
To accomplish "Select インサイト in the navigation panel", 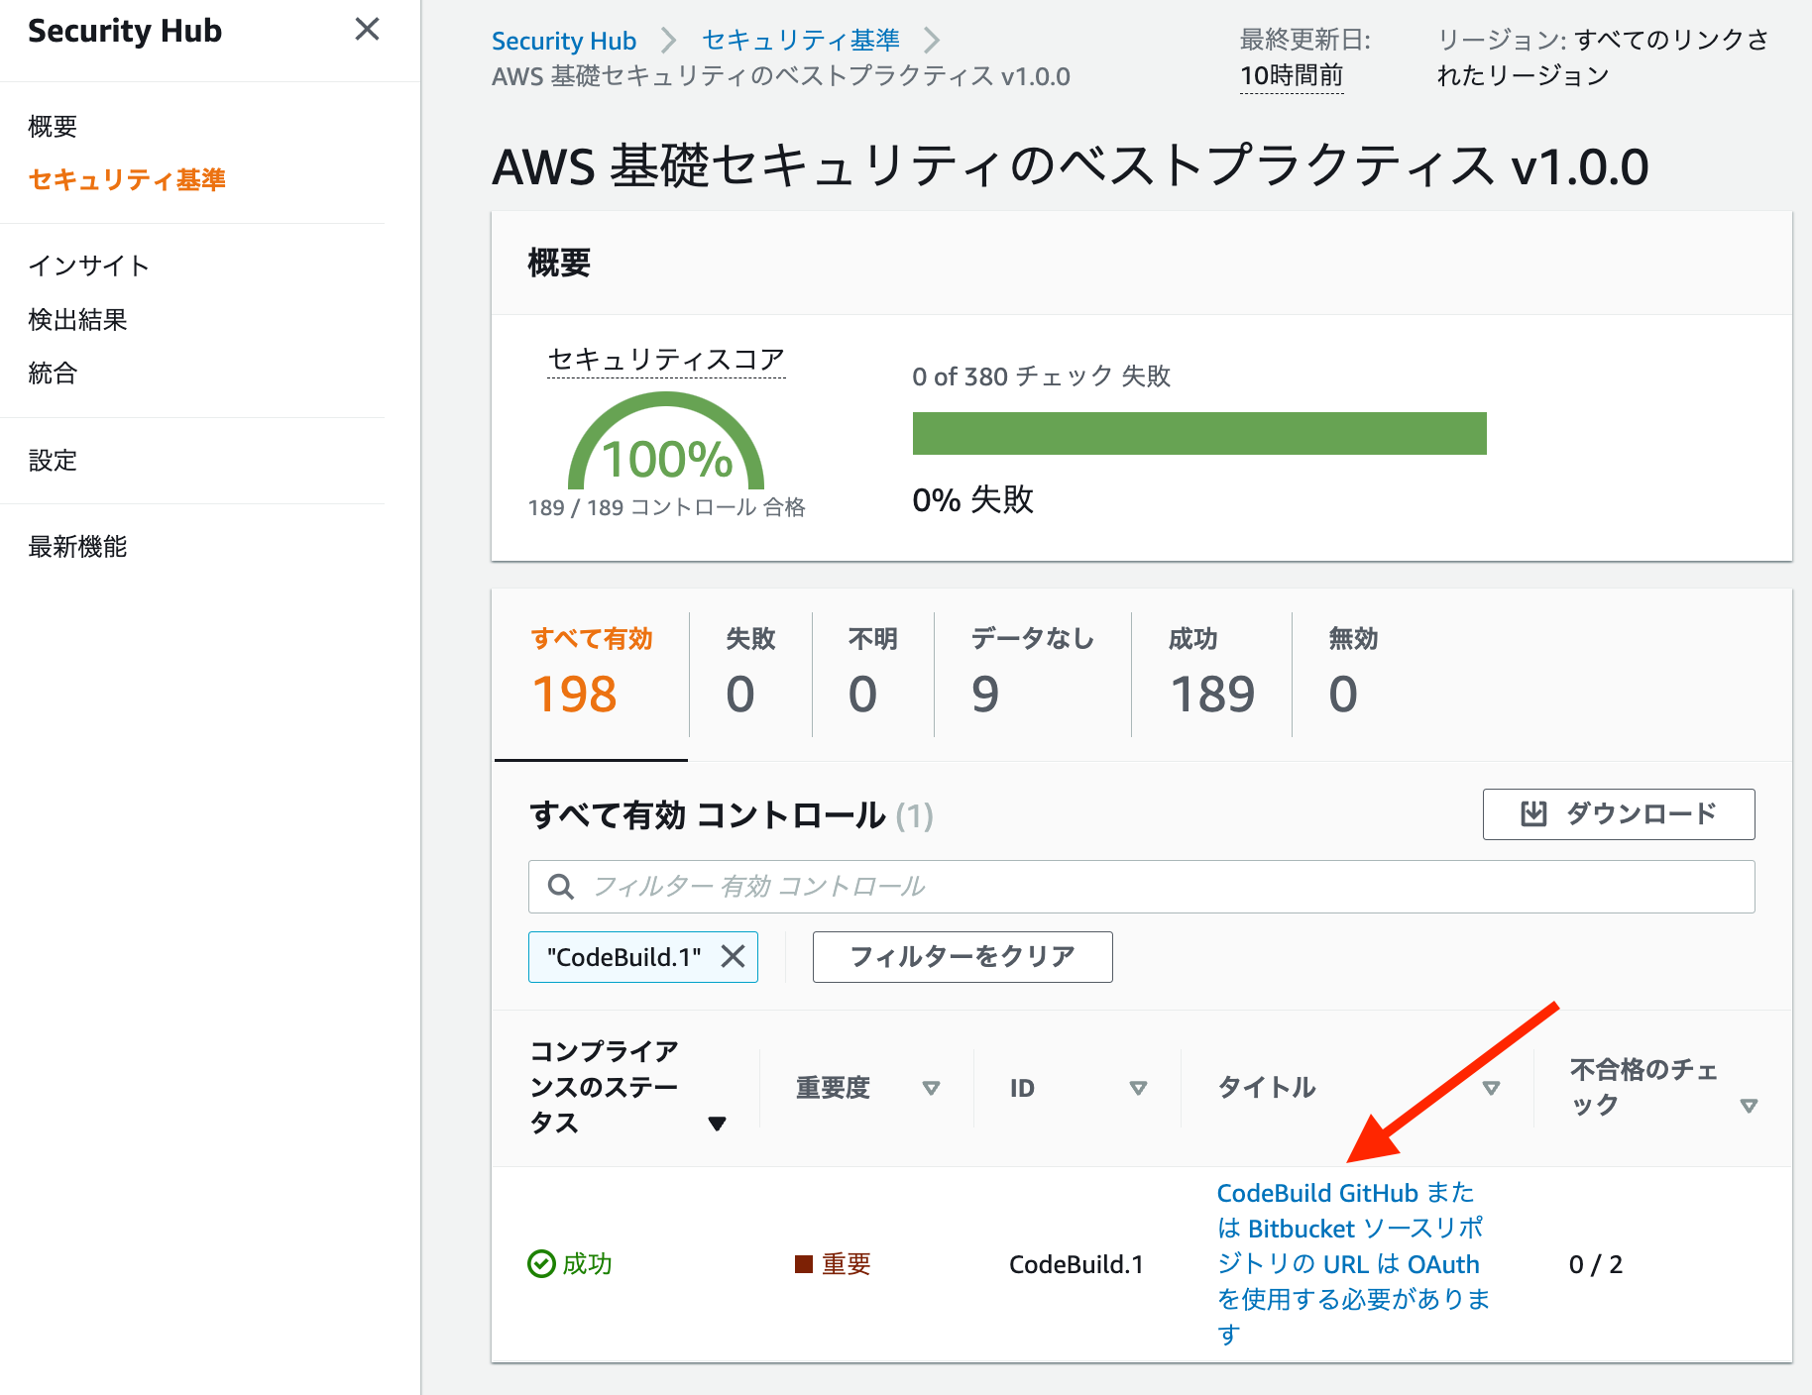I will coord(88,265).
